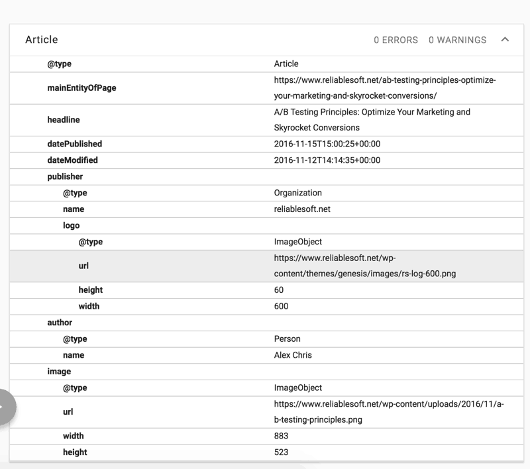
Task: Open the a-b-testing-principles.png image url
Action: (x=388, y=411)
